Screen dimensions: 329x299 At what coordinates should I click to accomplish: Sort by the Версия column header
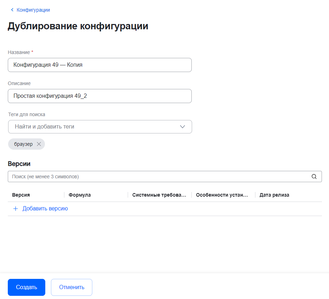tap(21, 195)
